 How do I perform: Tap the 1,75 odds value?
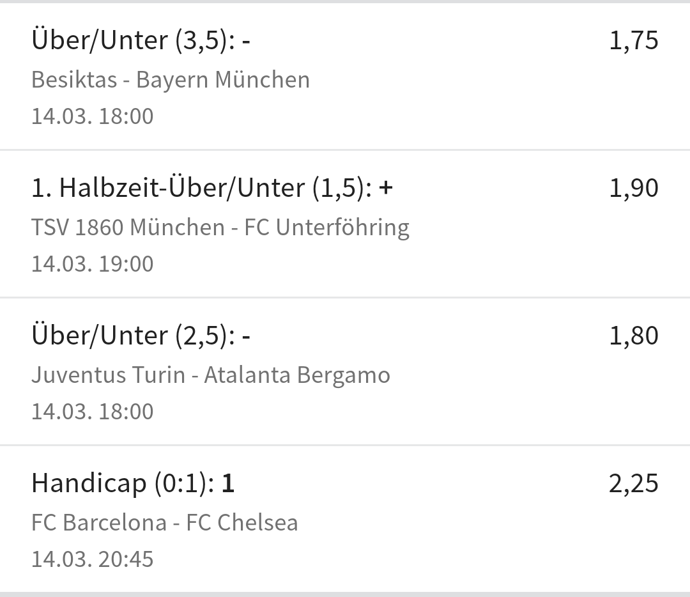(633, 40)
